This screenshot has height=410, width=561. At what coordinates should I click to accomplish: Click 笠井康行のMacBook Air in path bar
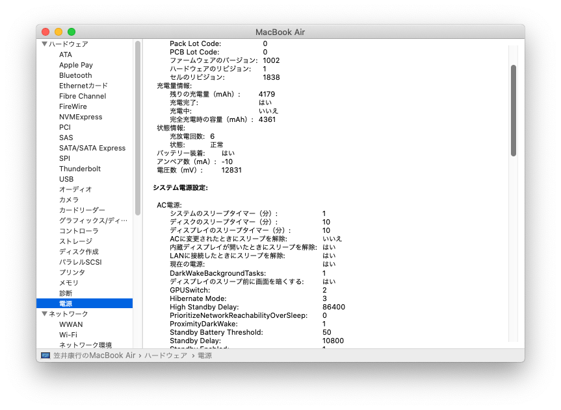94,356
